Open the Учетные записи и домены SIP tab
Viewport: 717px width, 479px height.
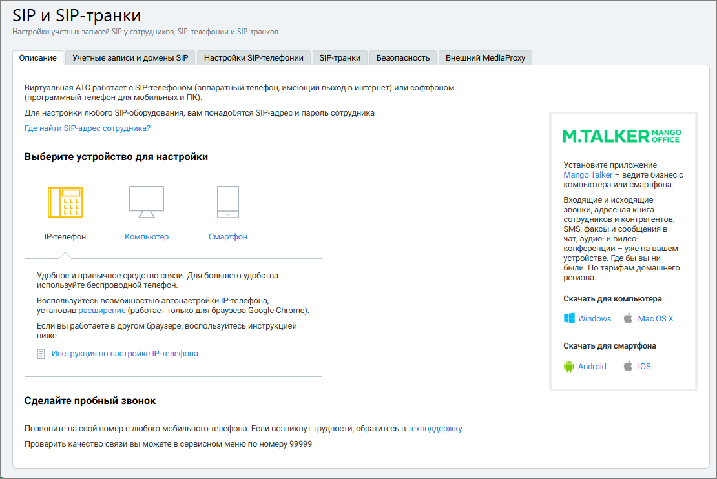point(130,58)
